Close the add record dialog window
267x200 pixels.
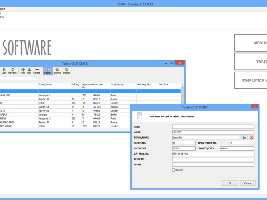click(255, 107)
